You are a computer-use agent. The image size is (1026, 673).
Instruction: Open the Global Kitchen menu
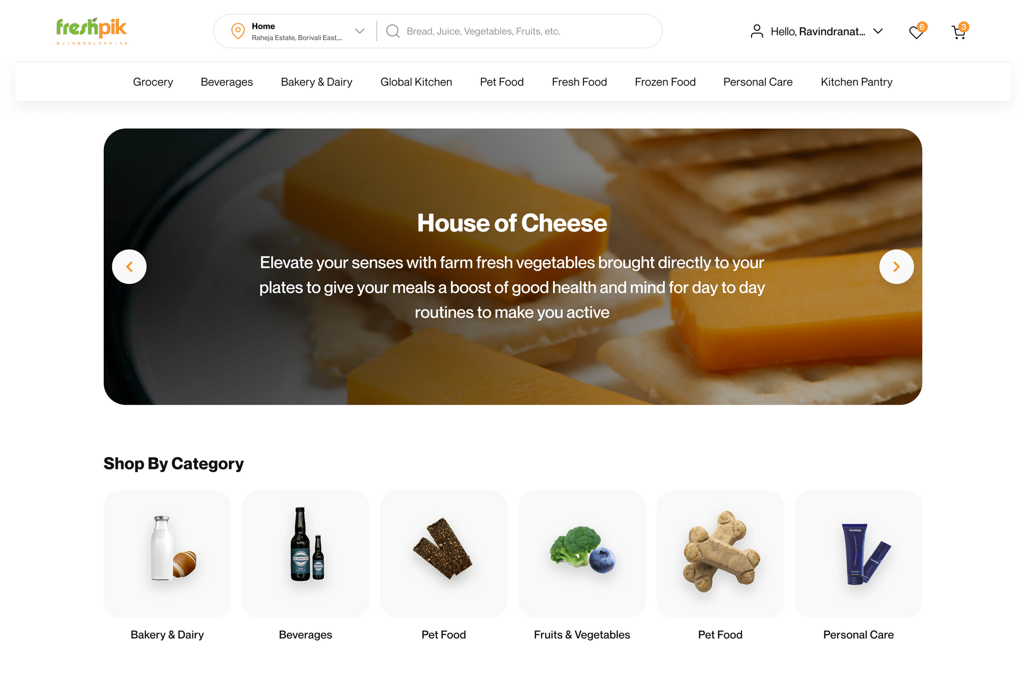point(416,82)
